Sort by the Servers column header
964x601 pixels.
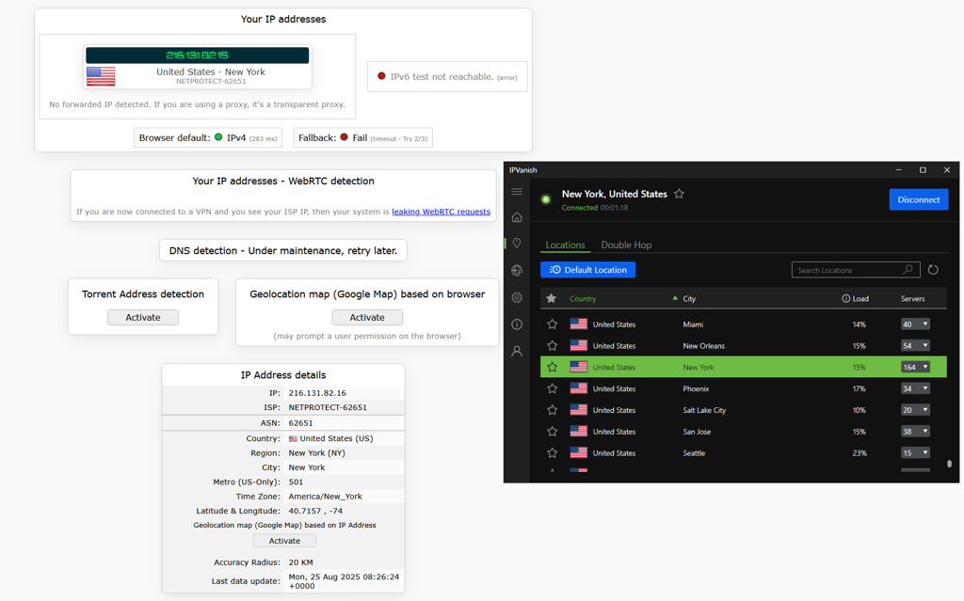pos(912,299)
